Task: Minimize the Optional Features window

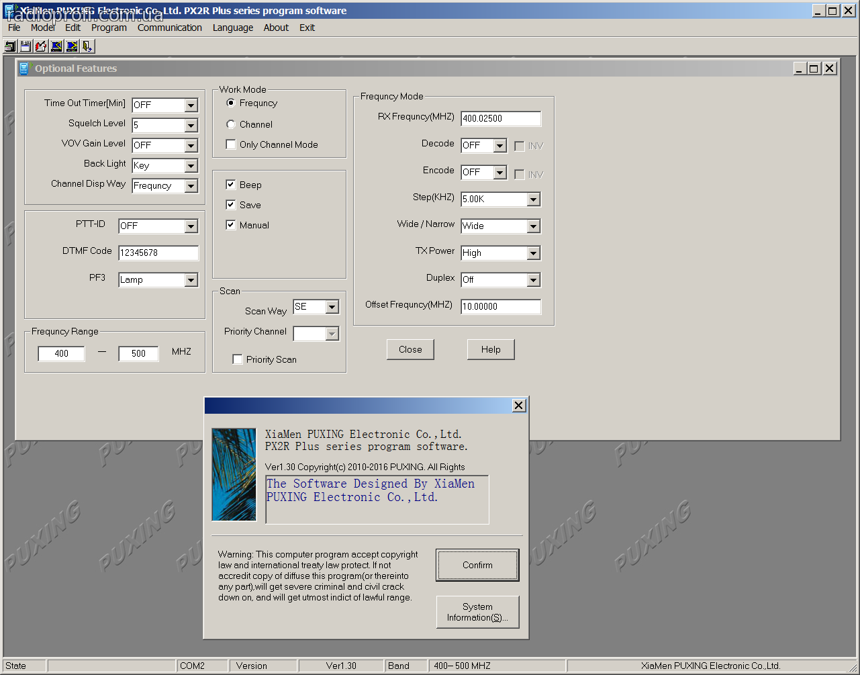Action: pyautogui.click(x=800, y=69)
